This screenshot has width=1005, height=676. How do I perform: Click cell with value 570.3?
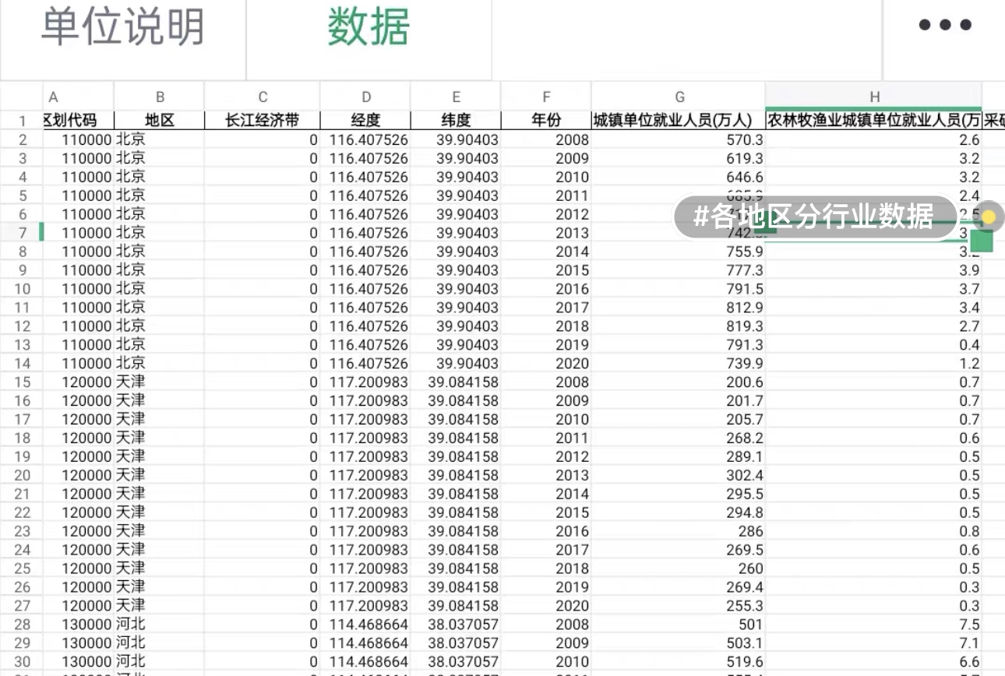click(x=679, y=140)
